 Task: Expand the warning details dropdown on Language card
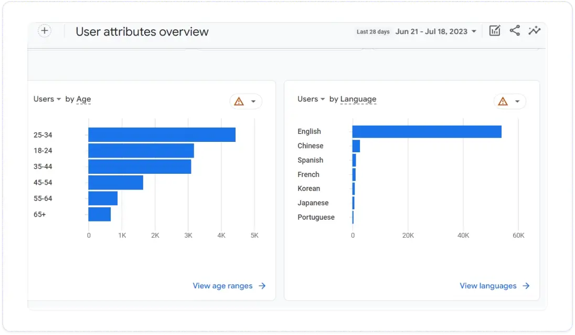516,101
